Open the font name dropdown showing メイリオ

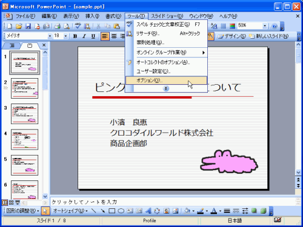pos(50,36)
